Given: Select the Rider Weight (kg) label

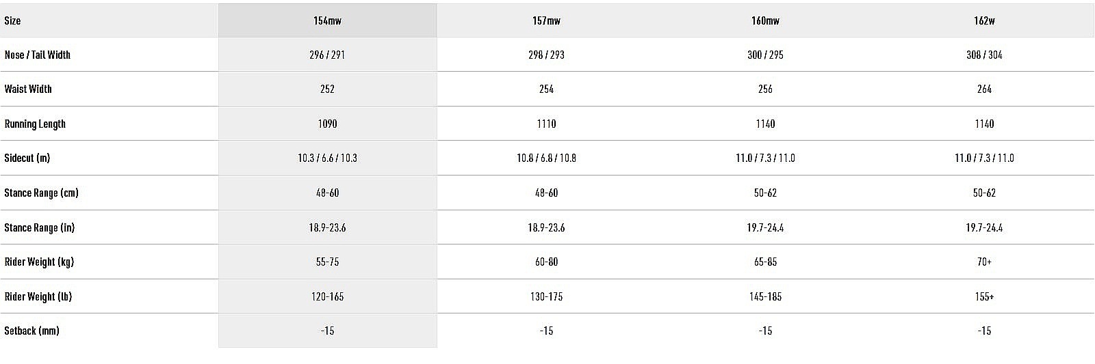Looking at the screenshot, I should tap(39, 262).
